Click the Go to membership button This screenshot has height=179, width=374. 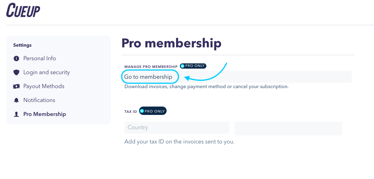tap(150, 77)
